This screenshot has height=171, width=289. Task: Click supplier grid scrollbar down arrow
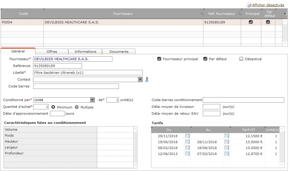pyautogui.click(x=285, y=44)
